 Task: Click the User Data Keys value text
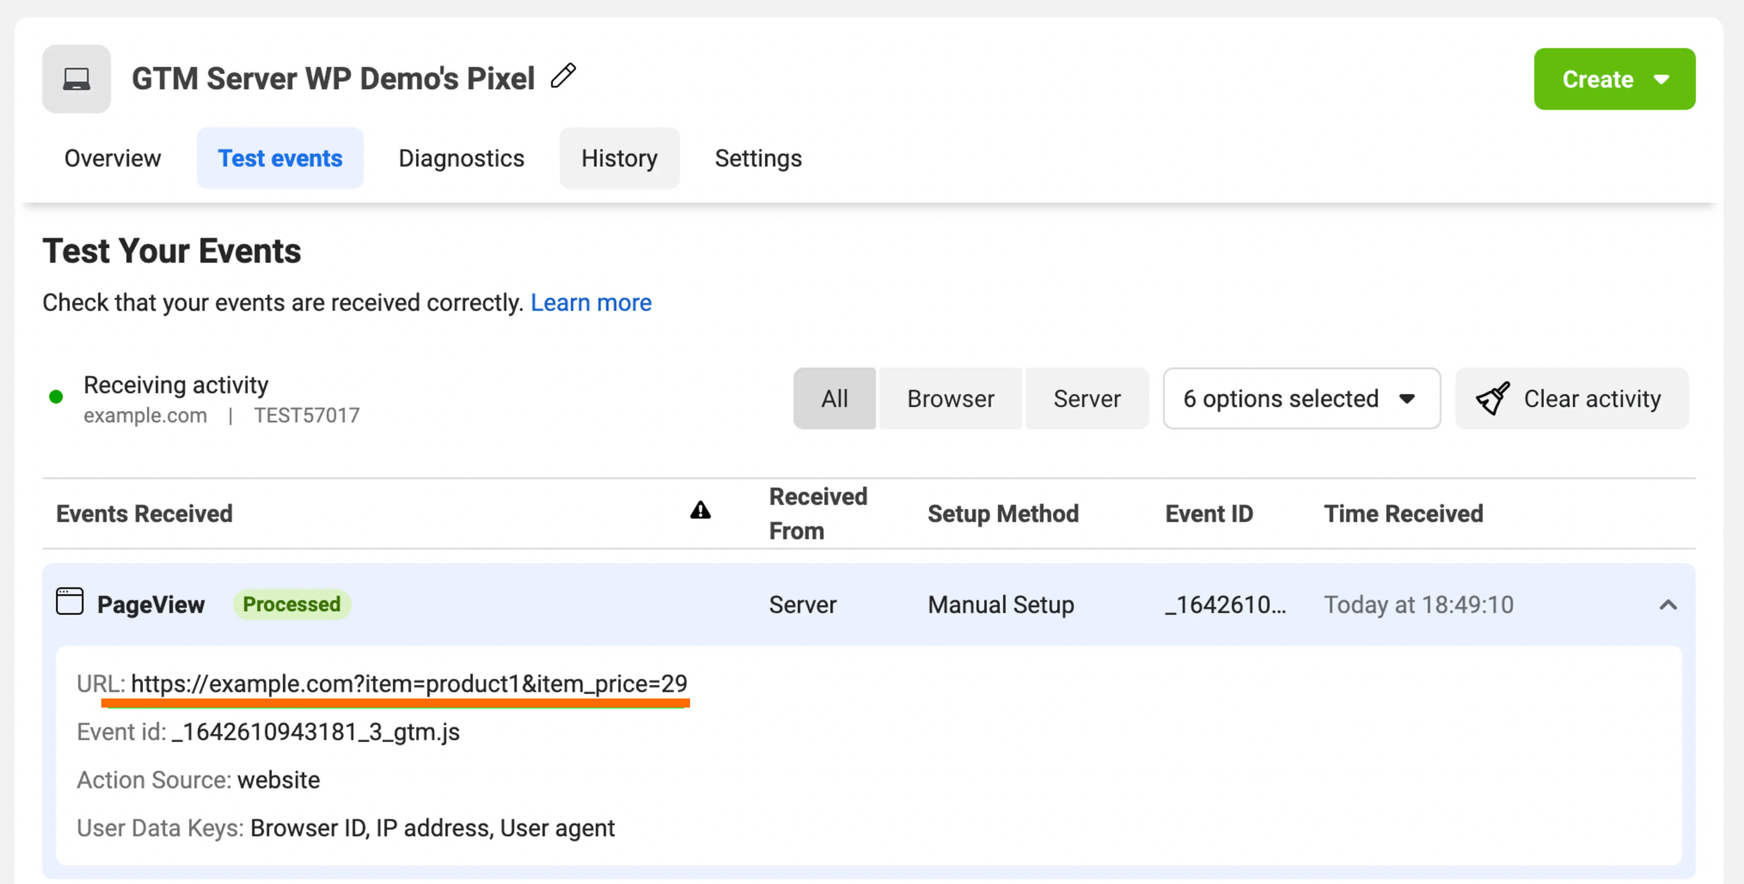[x=432, y=828]
